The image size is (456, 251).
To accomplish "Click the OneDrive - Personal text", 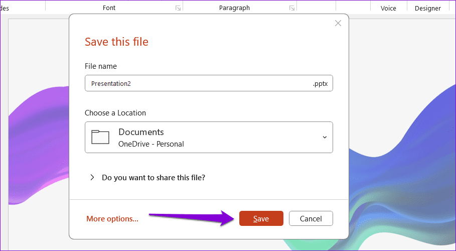I will (x=151, y=144).
